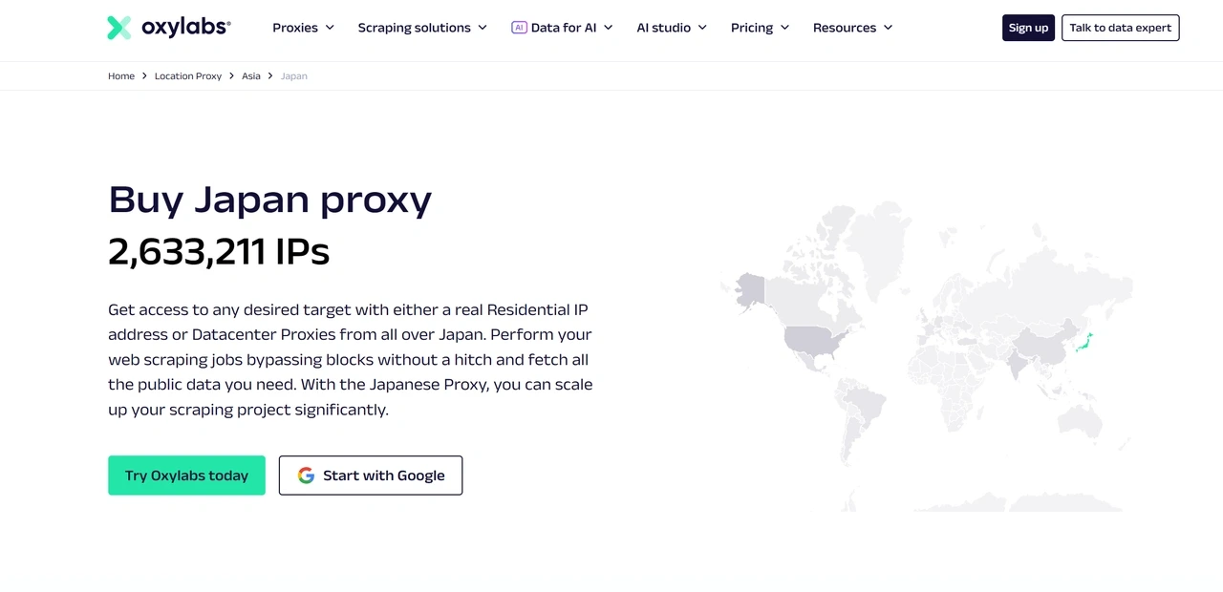1223x592 pixels.
Task: Open the Pricing dropdown
Action: tap(759, 28)
